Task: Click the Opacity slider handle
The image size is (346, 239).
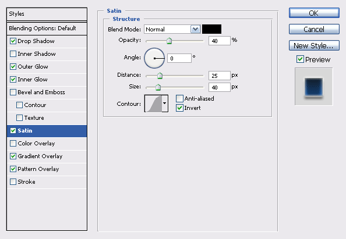Action: [x=169, y=41]
